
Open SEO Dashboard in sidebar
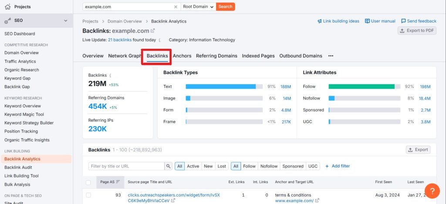pyautogui.click(x=20, y=33)
